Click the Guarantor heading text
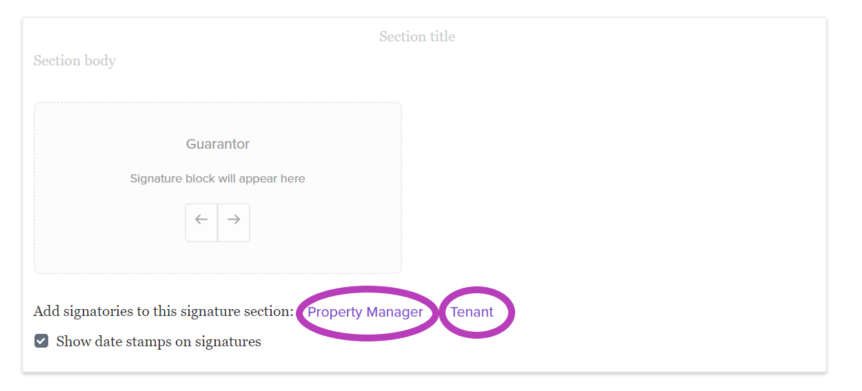The width and height of the screenshot is (862, 391). (217, 145)
